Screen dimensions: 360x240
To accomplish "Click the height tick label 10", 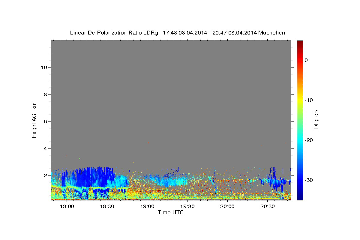I will 43,67.
